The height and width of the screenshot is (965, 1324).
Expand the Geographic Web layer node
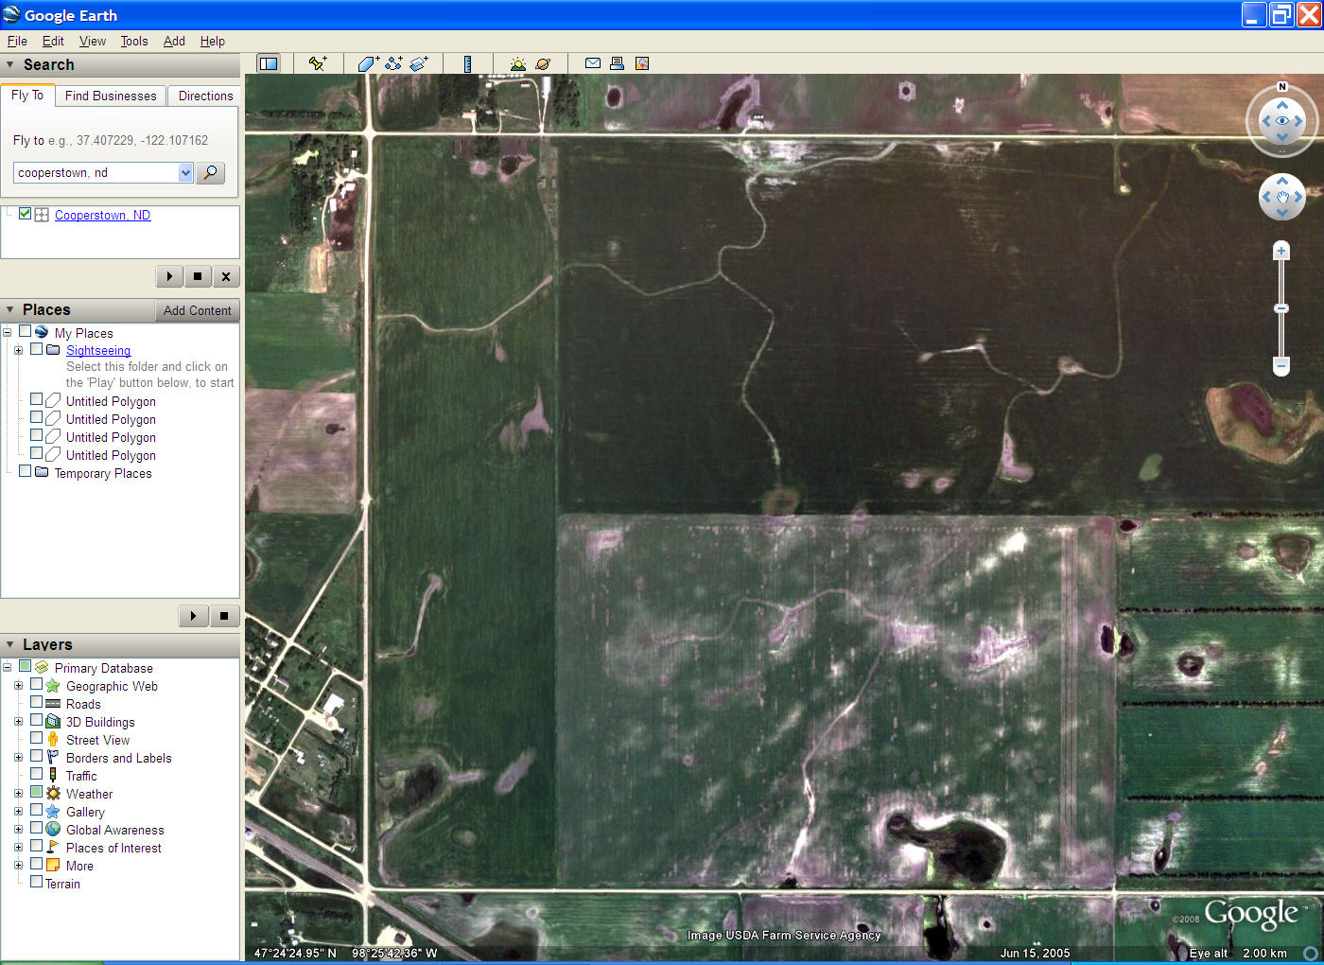[18, 685]
